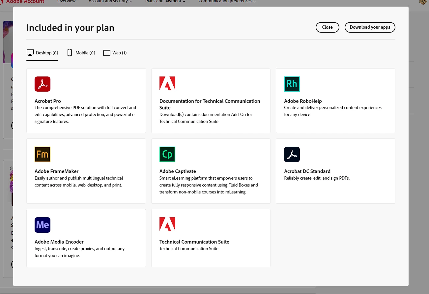This screenshot has width=429, height=294.
Task: Click the Acrobat Pro red PDF icon
Action: pos(43,84)
